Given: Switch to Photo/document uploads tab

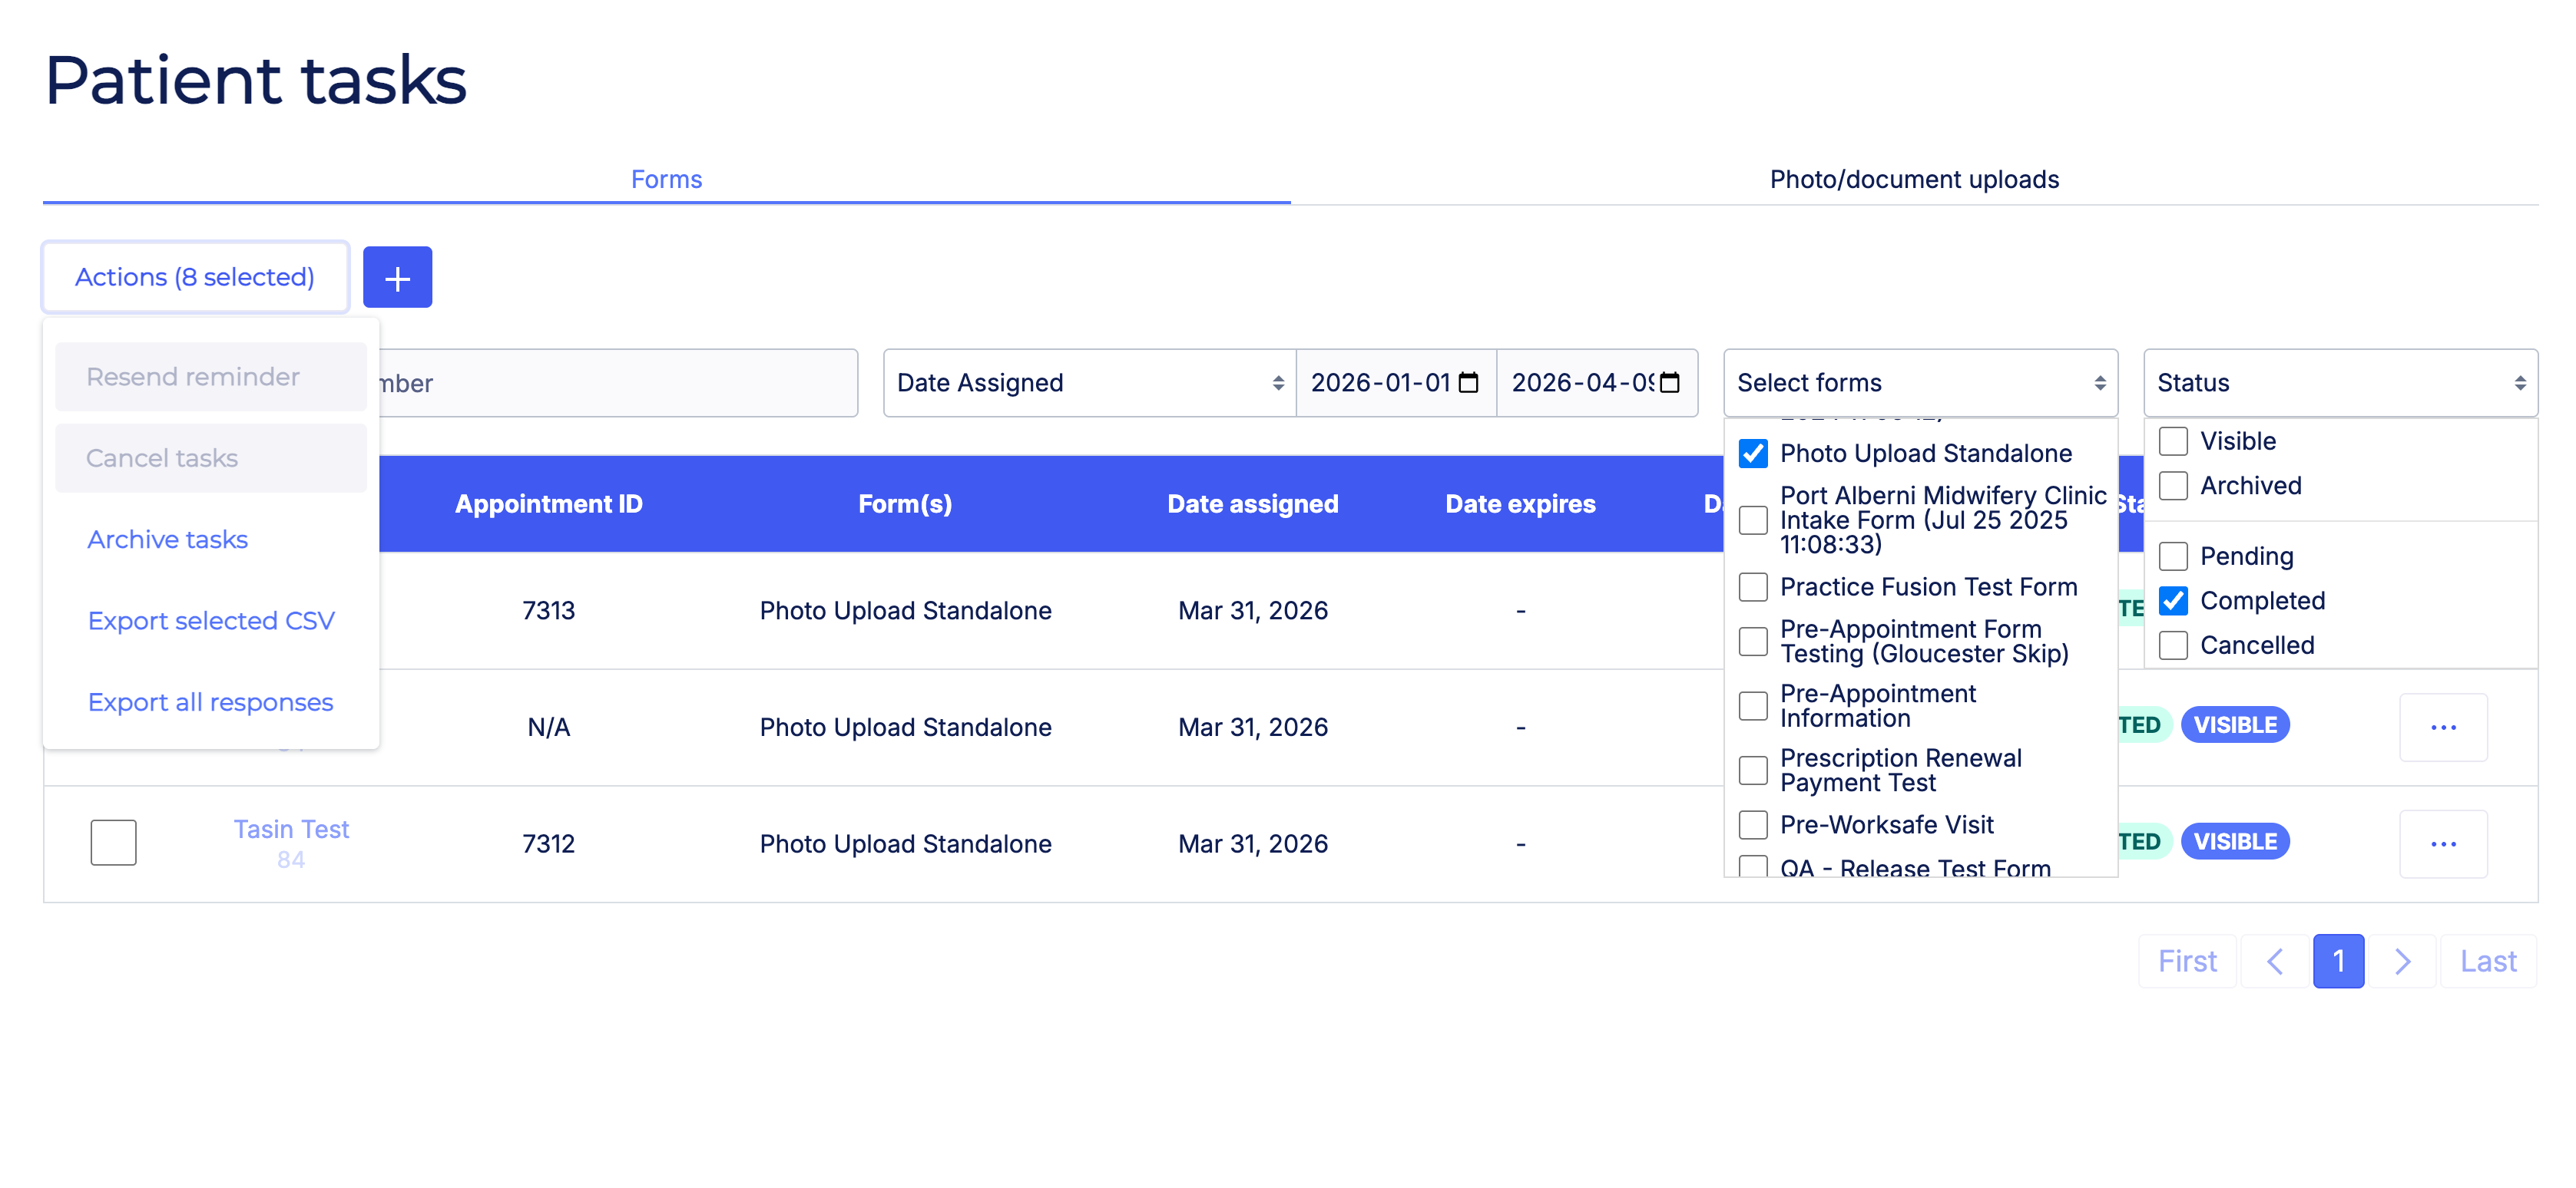Looking at the screenshot, I should (1913, 180).
